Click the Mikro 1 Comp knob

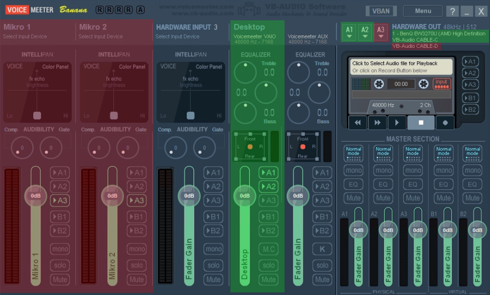coord(22,148)
